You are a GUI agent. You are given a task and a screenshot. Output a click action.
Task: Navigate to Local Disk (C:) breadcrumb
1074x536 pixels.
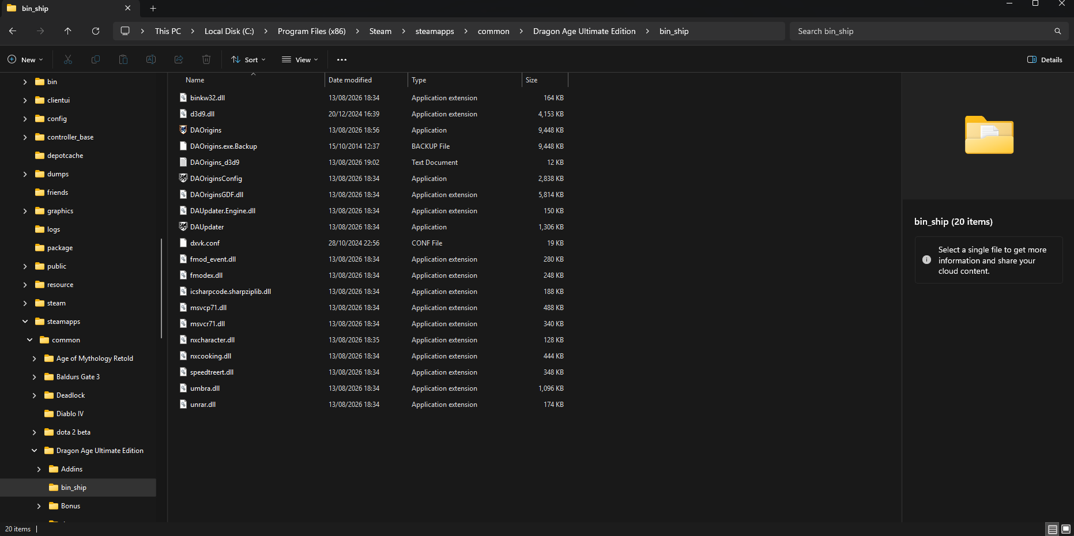[x=229, y=31]
